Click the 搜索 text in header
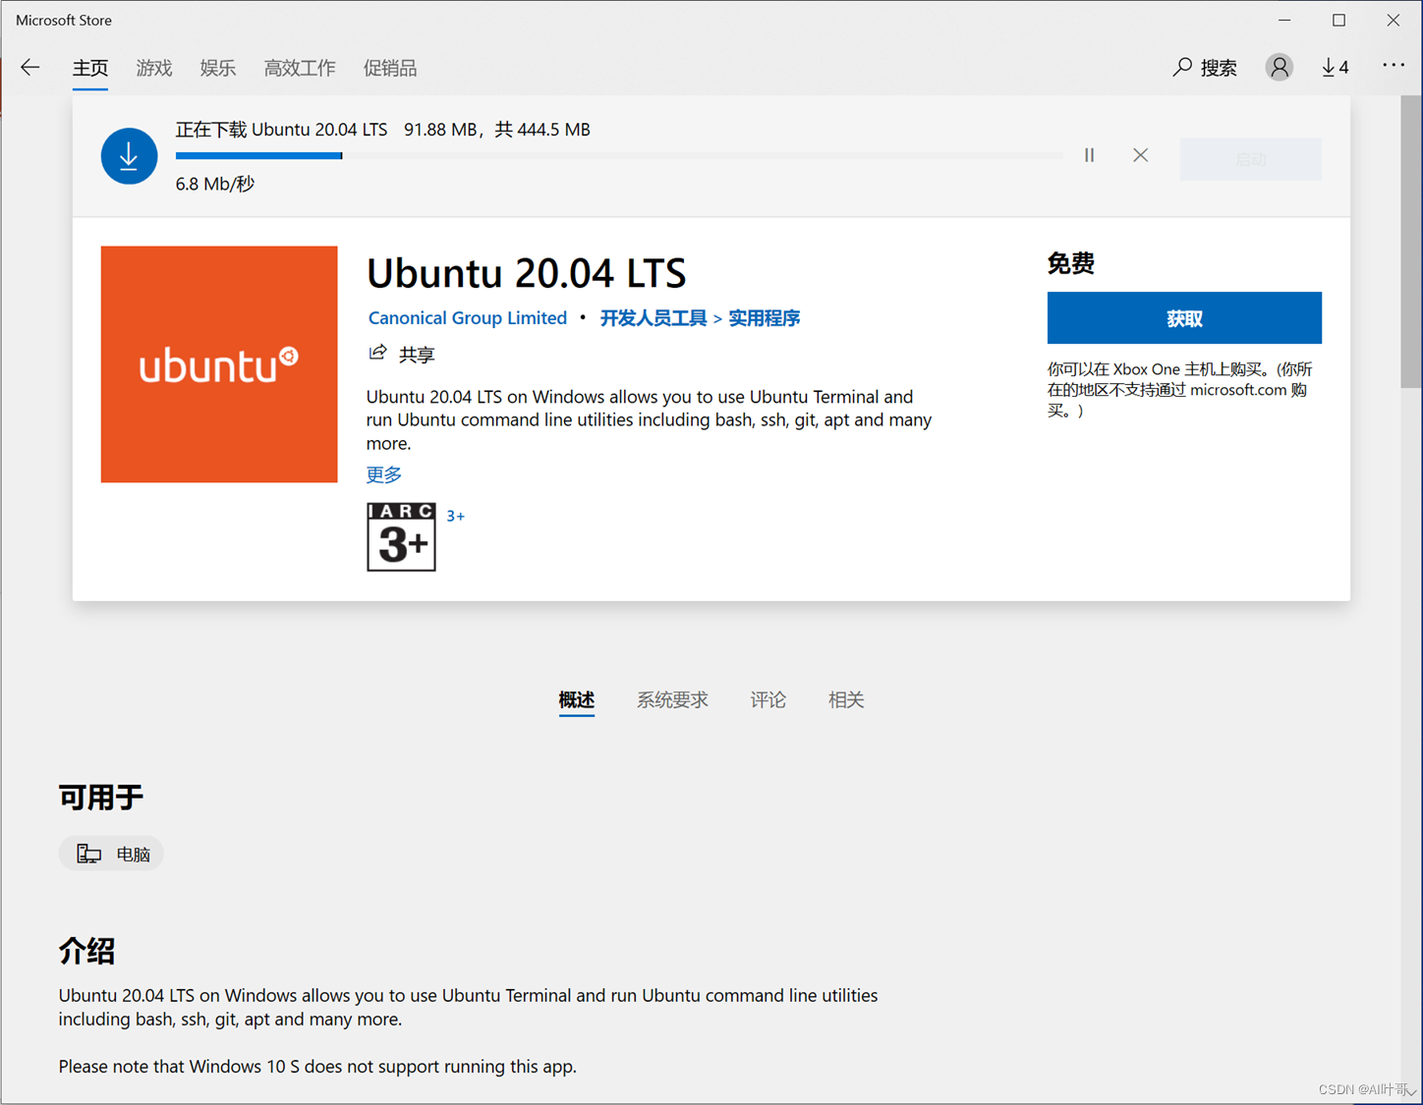The width and height of the screenshot is (1423, 1105). 1219,68
